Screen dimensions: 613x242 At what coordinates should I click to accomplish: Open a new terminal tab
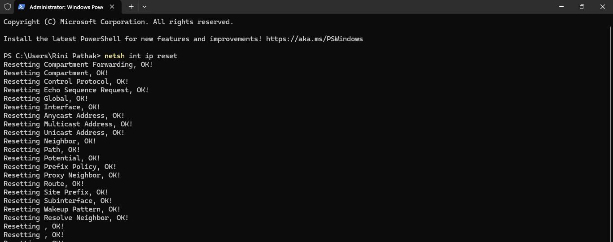[x=131, y=7]
